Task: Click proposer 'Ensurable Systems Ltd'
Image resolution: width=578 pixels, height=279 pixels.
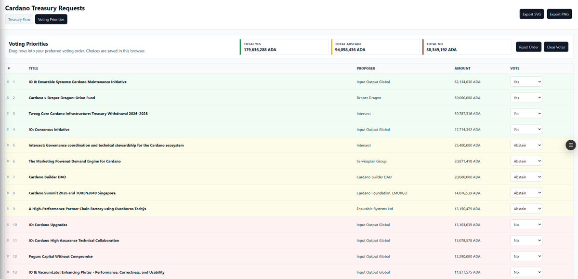Action: coord(375,209)
